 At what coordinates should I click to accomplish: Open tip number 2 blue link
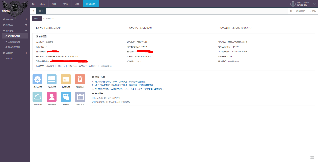point(123,85)
